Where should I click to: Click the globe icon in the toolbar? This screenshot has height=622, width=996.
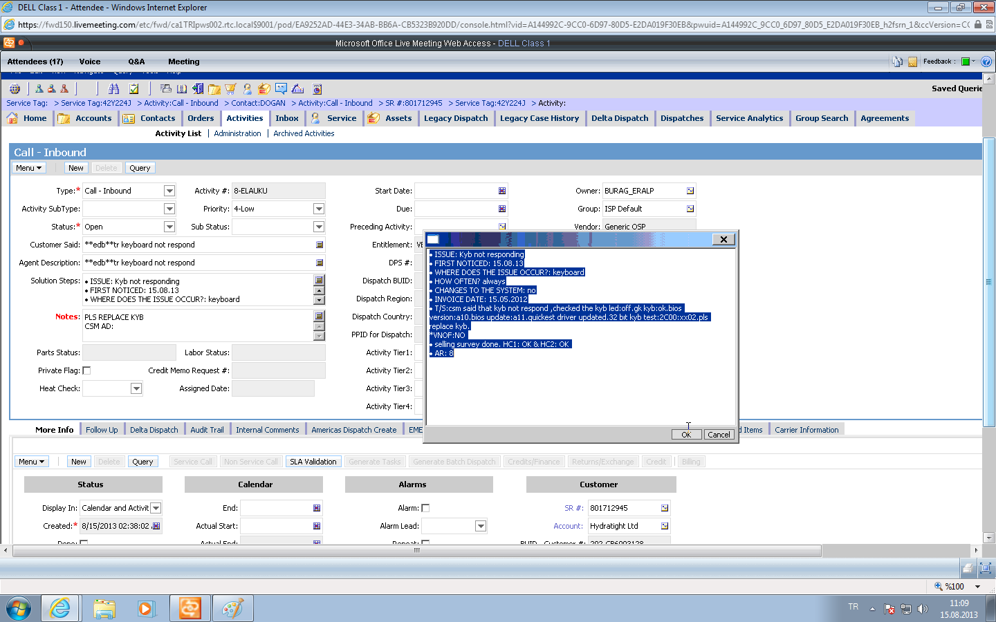pos(15,88)
